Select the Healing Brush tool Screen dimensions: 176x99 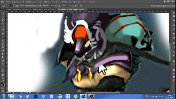pyautogui.click(x=3, y=34)
